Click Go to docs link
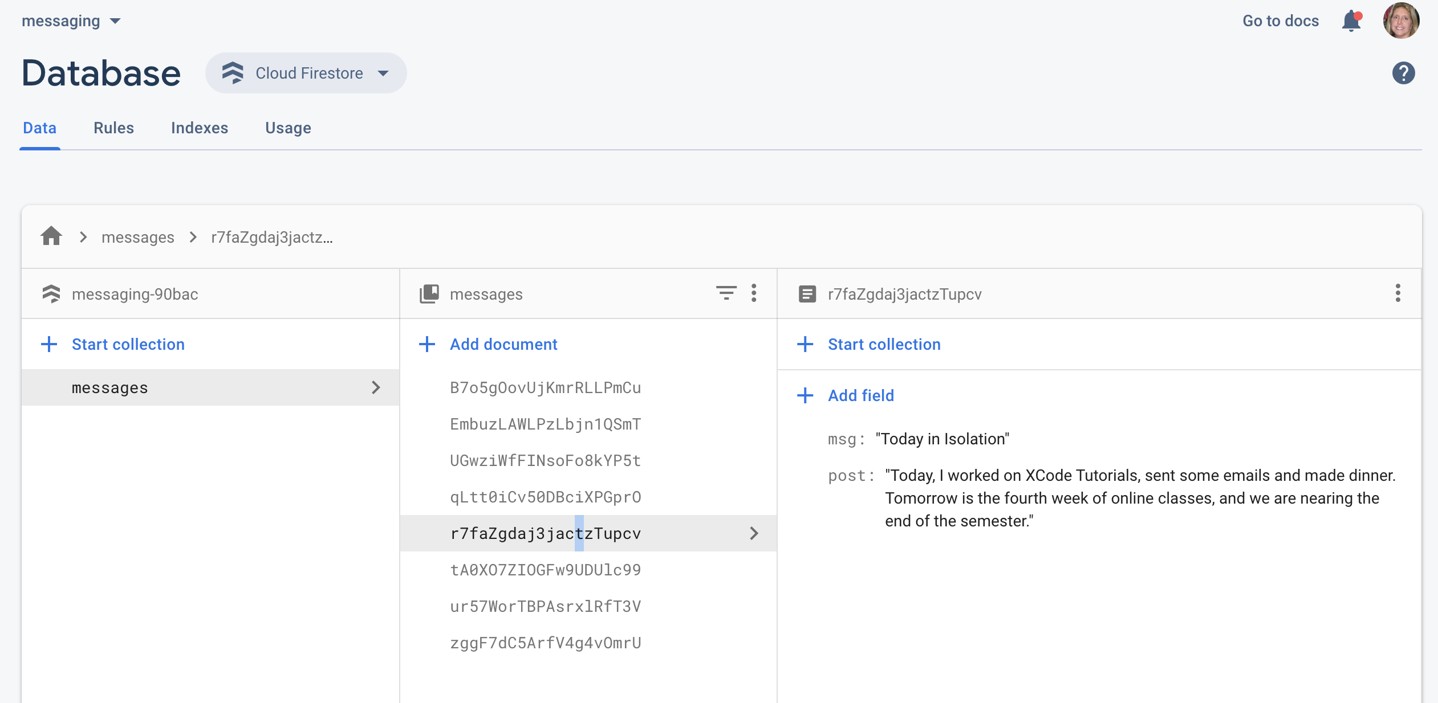1438x703 pixels. click(x=1280, y=21)
